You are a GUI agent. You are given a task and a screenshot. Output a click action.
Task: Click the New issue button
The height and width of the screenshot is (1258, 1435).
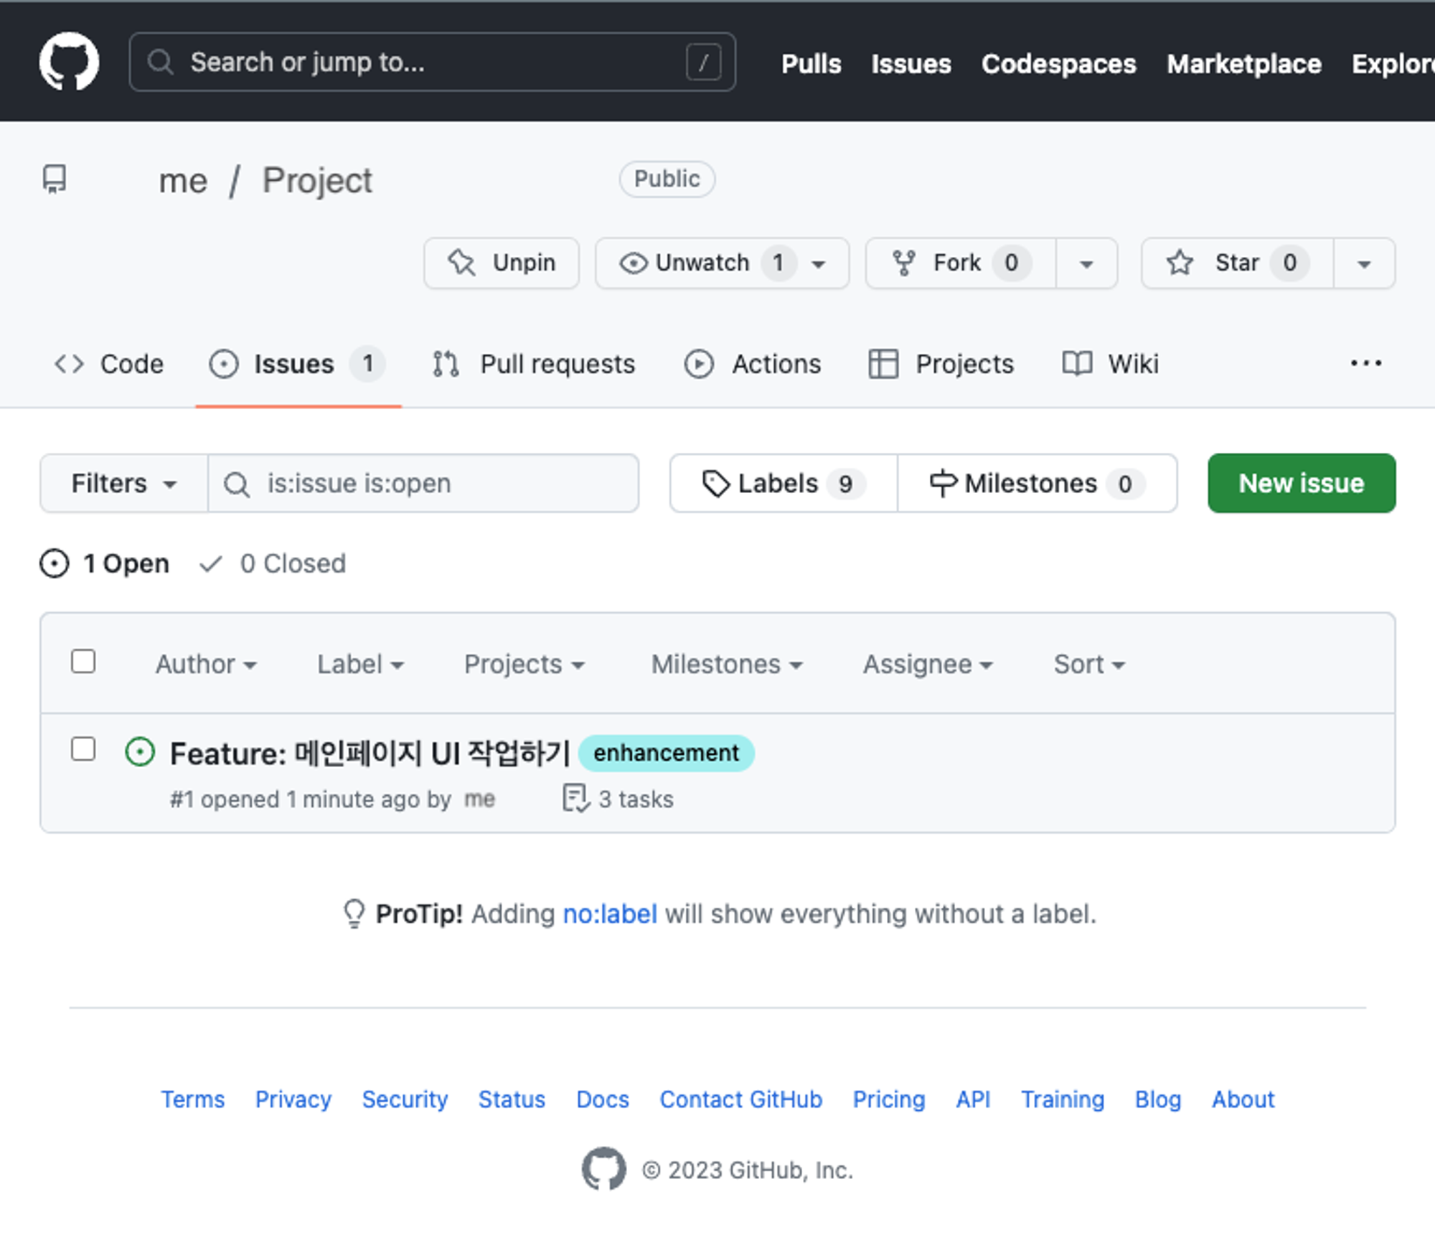coord(1301,483)
